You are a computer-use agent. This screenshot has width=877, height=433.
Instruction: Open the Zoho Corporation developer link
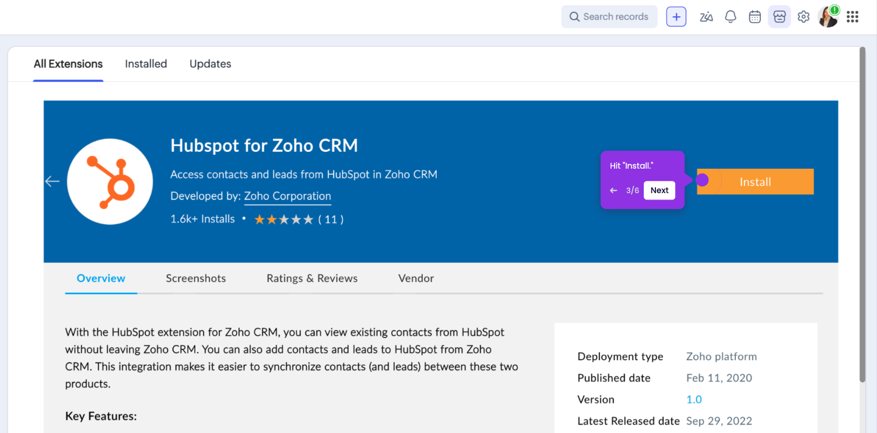click(x=287, y=197)
